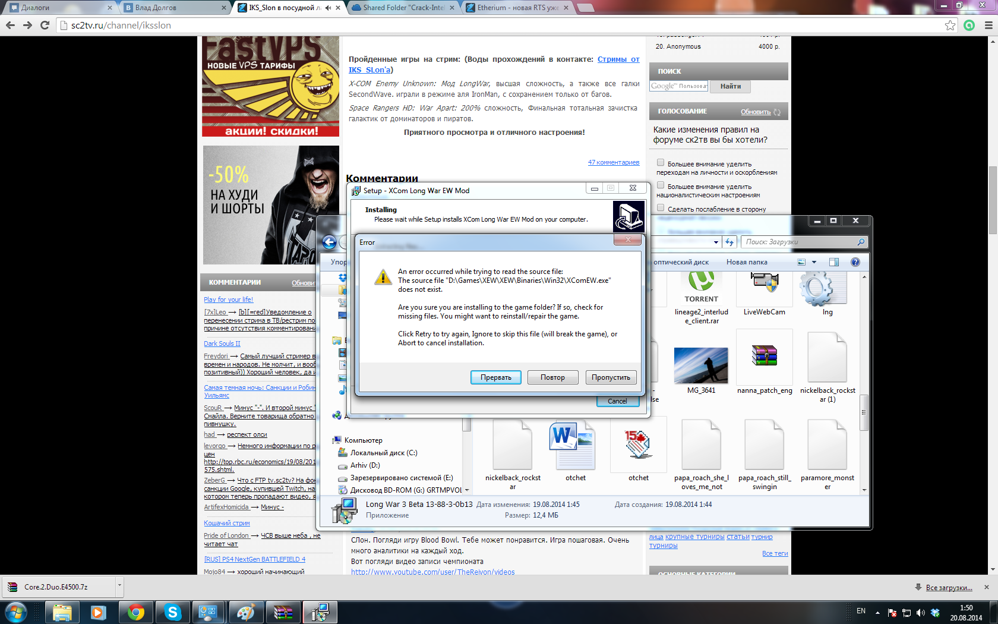Click the Найти search button on website
Screen dimensions: 998x624
(x=730, y=86)
